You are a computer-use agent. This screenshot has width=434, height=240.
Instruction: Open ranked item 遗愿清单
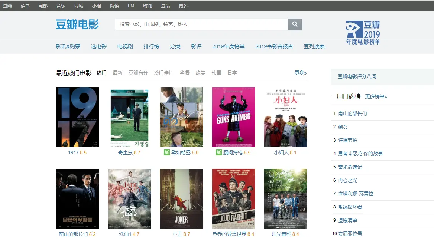[x=348, y=220]
